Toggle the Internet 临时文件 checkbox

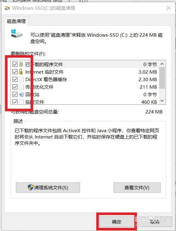(15, 72)
